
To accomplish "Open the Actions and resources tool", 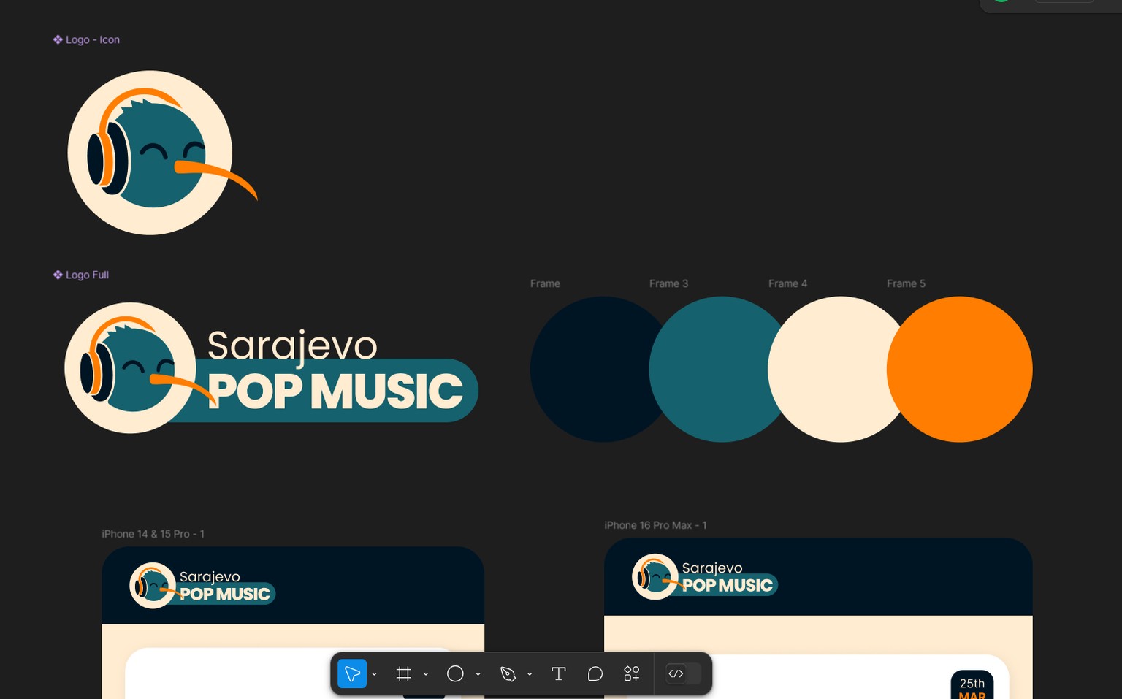I will tap(632, 673).
